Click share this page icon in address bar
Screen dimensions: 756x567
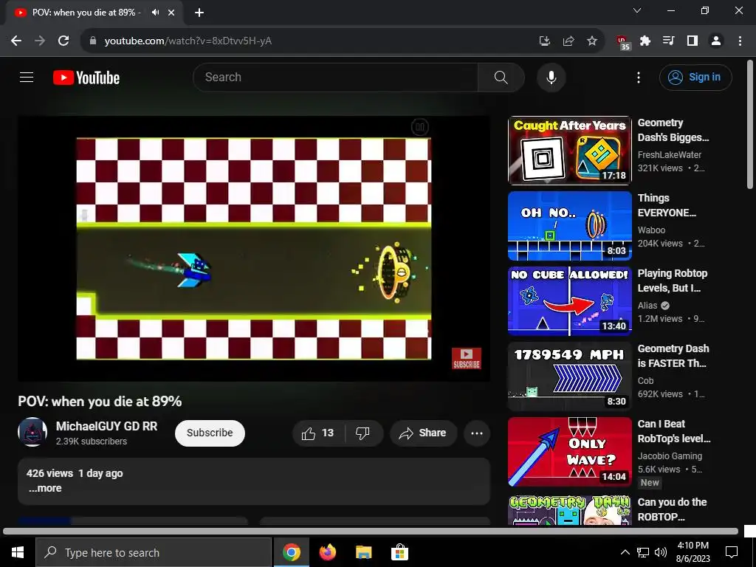pyautogui.click(x=568, y=41)
